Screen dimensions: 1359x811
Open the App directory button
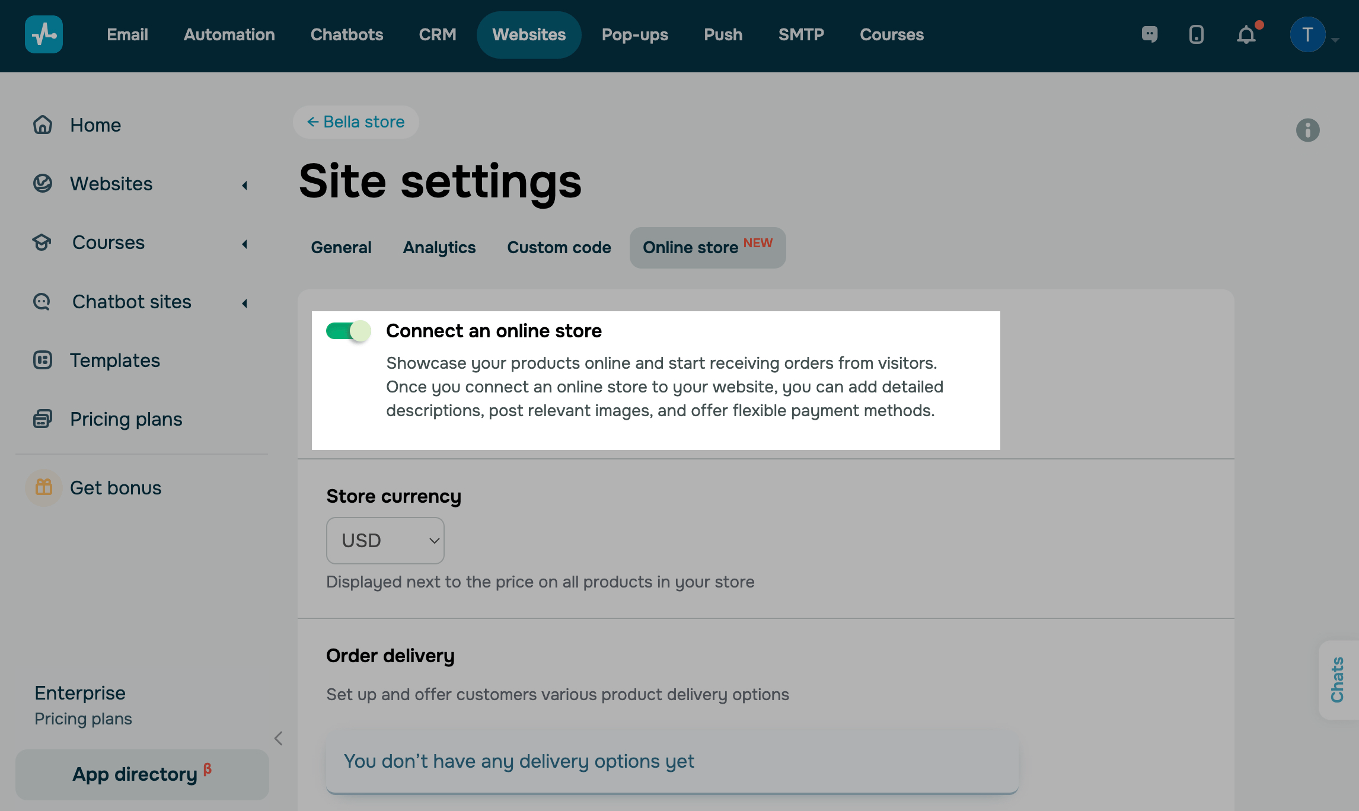pos(142,774)
